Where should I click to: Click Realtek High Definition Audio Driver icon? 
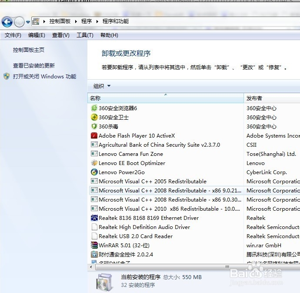click(94, 227)
